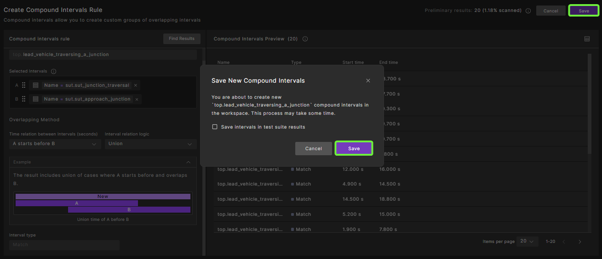Viewport: 602px width, 259px height.
Task: Grab the drag handle for interval A
Action: tap(23, 85)
